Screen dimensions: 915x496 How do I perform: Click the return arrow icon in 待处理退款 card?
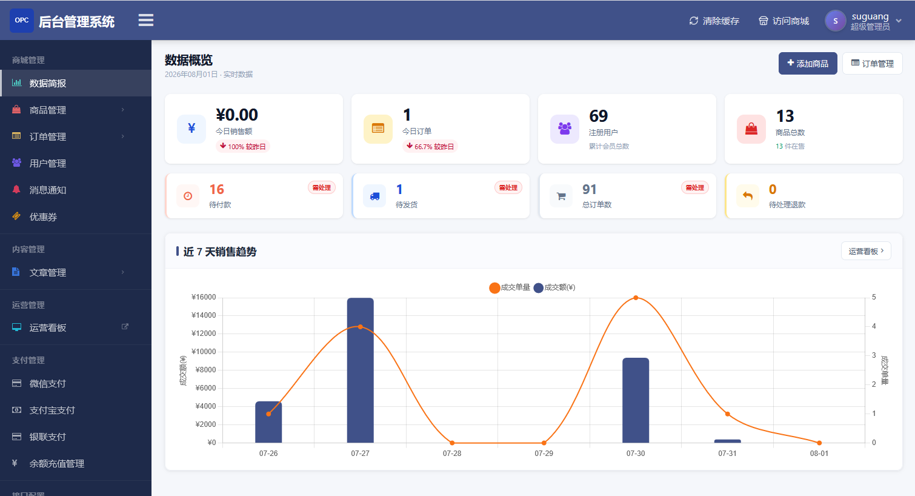click(748, 196)
